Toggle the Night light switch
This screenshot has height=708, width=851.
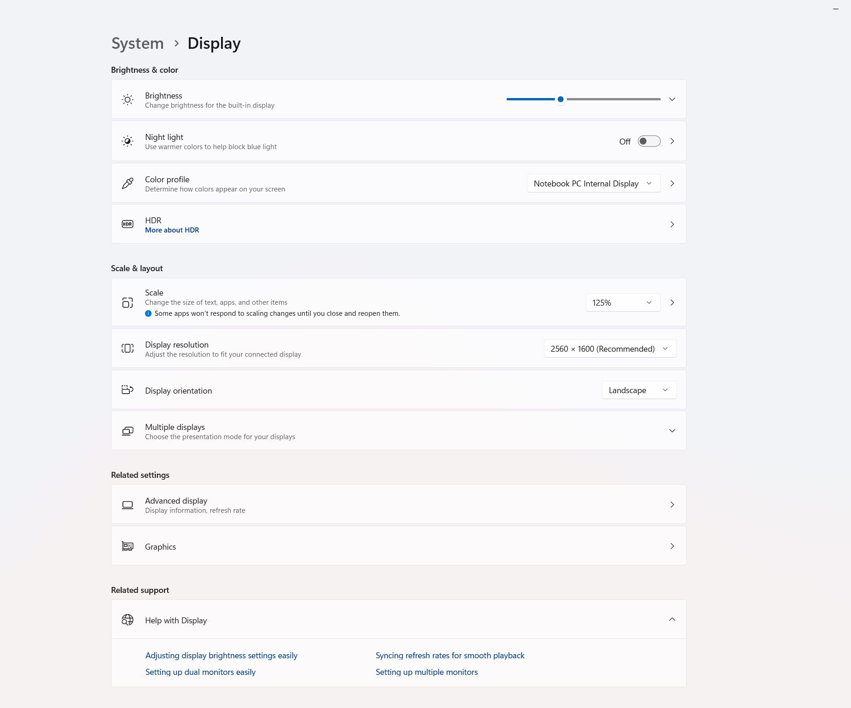point(649,141)
